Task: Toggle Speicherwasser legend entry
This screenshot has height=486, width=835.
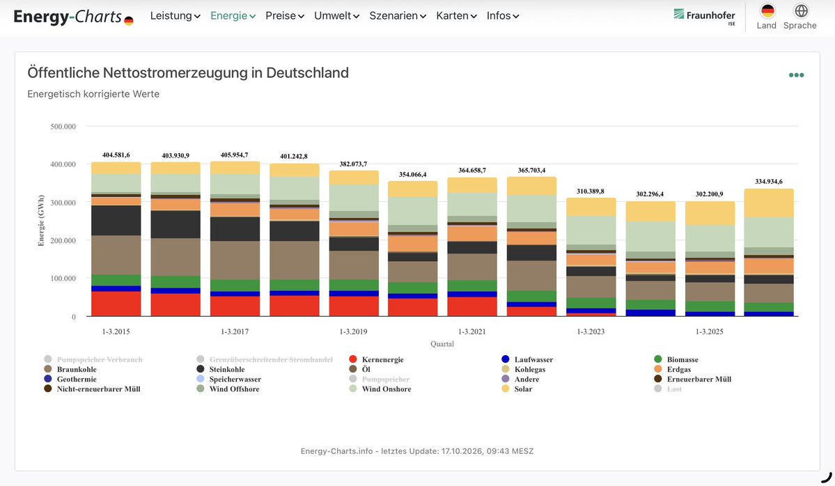Action: (x=228, y=379)
